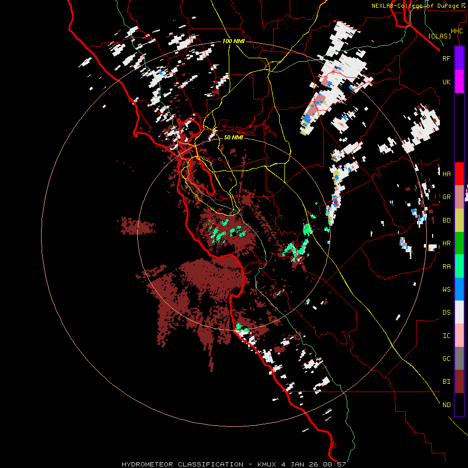Image resolution: width=468 pixels, height=468 pixels.
Task: Click the BD legend label
Action: (x=446, y=220)
